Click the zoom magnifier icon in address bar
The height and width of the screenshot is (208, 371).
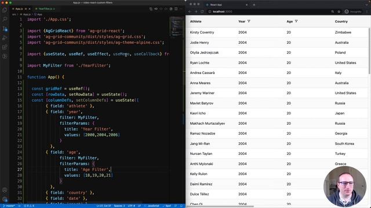(333, 12)
